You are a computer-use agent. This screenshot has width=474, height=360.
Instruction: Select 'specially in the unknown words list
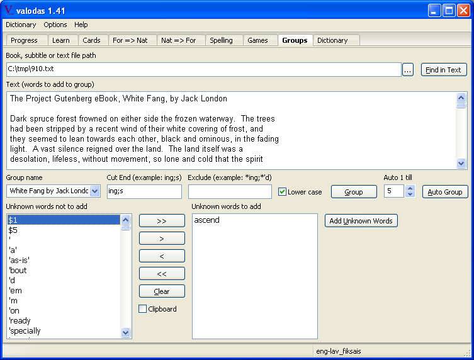click(x=25, y=331)
